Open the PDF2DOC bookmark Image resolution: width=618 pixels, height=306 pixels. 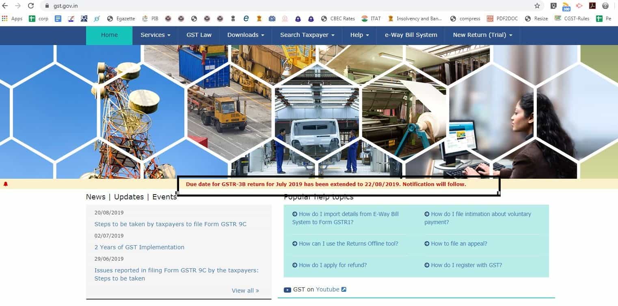point(502,19)
